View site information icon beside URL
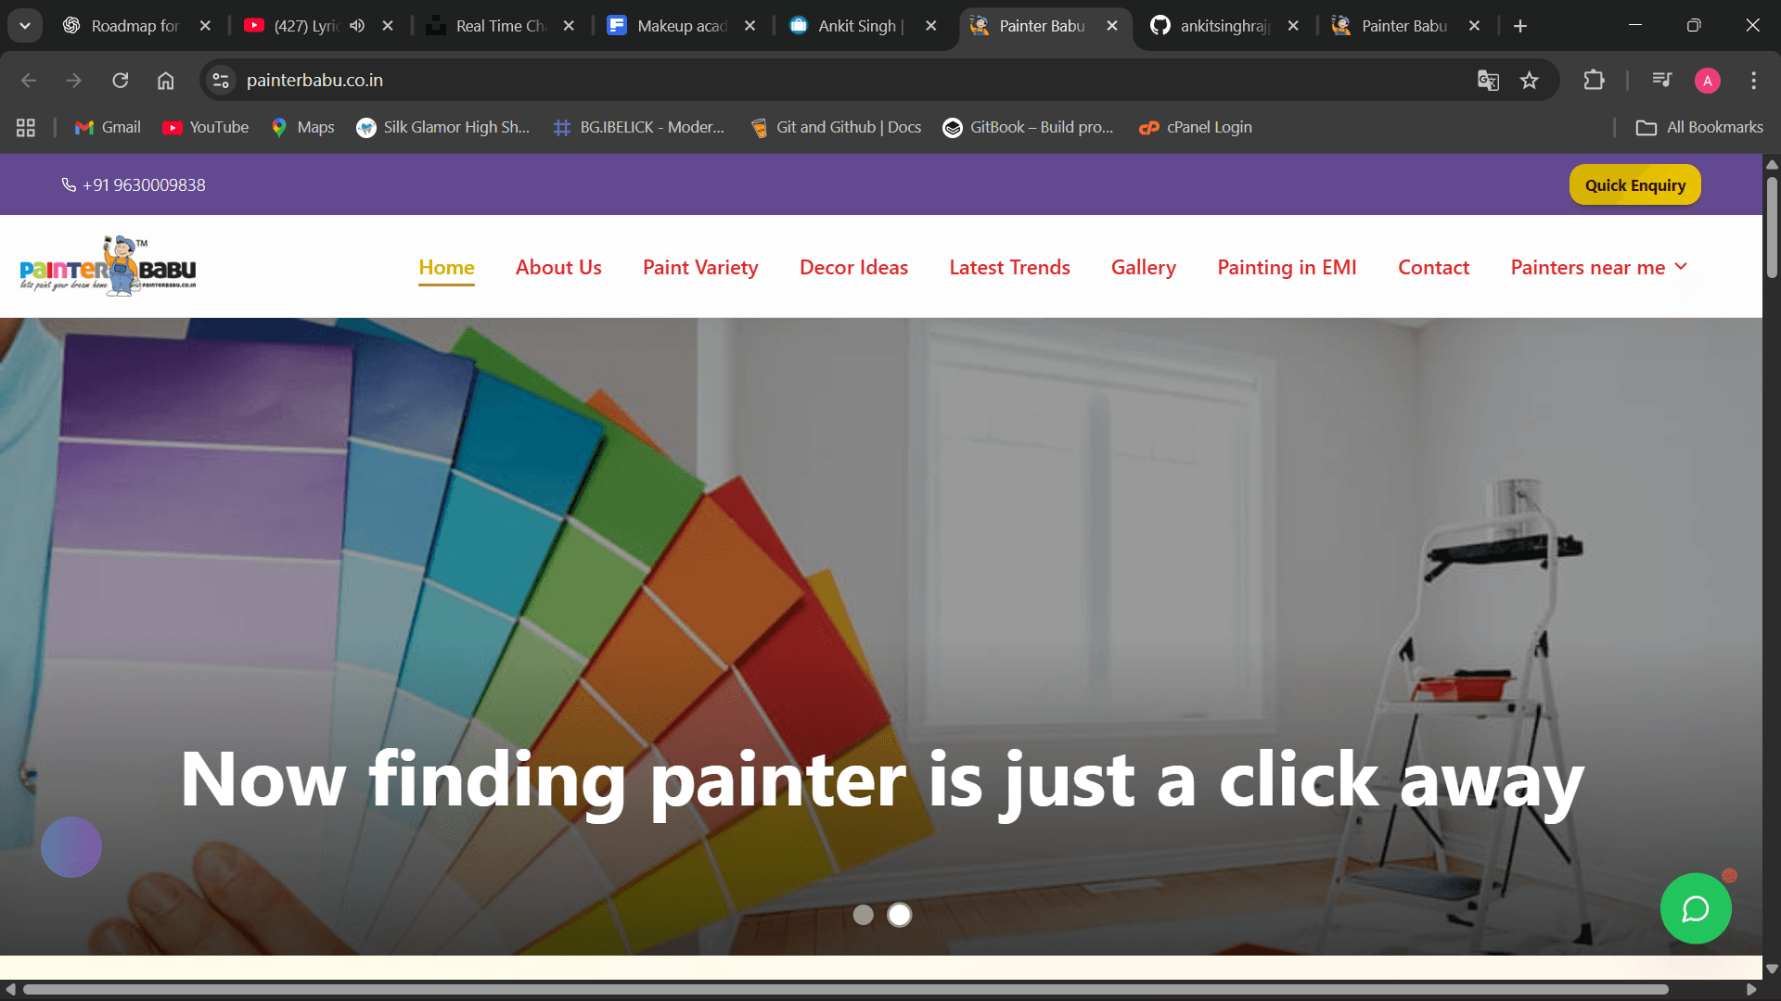Image resolution: width=1781 pixels, height=1001 pixels. coord(221,81)
